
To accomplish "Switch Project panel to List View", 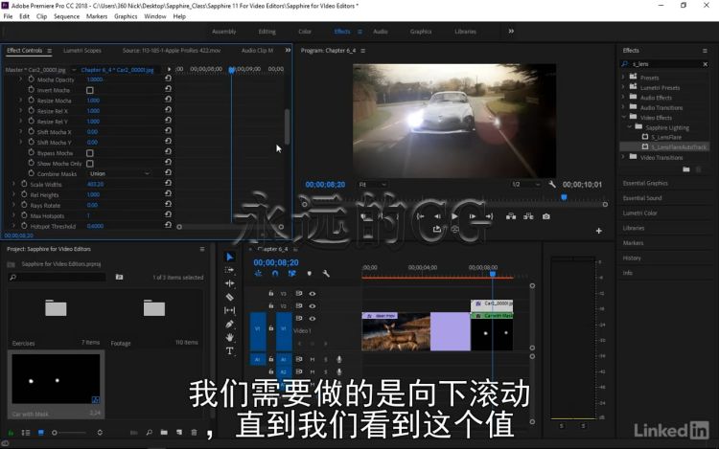I will (26, 433).
